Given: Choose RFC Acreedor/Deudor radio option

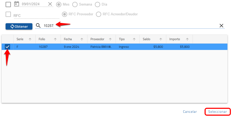Looking at the screenshot, I should click(x=99, y=14).
